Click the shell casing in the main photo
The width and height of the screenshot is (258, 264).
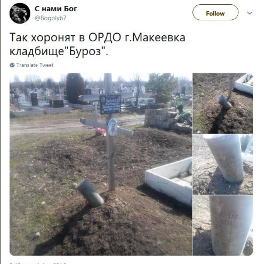click(90, 193)
